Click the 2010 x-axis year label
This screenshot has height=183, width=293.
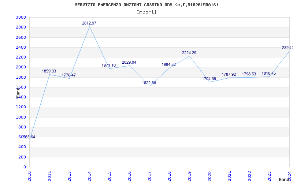click(29, 176)
